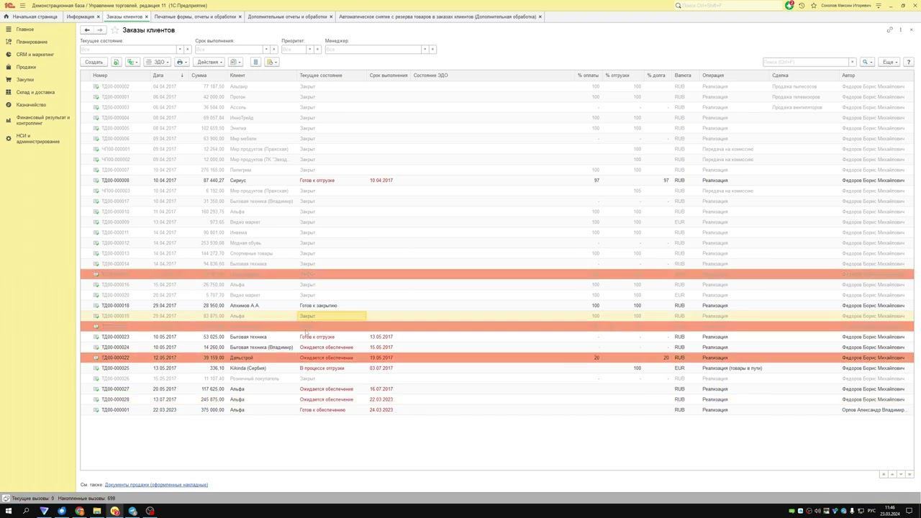Select the order row for client Сириус
Screen dimensions: 921x518
tap(496, 181)
